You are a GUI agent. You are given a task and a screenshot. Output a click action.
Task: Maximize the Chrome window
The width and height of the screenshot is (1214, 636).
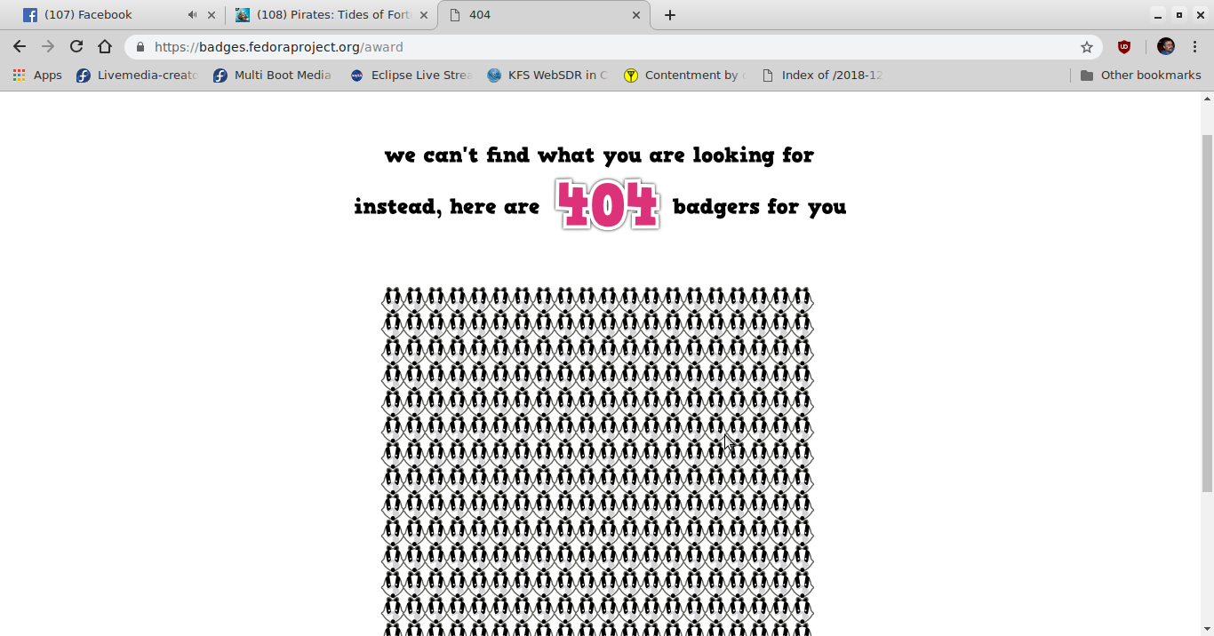[x=1179, y=15]
